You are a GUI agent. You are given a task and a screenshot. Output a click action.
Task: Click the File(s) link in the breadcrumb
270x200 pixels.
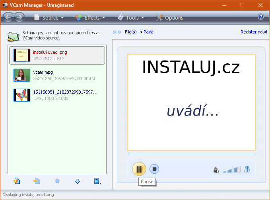coord(131,32)
